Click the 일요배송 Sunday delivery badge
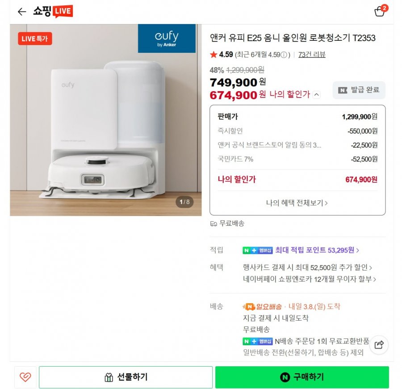The image size is (402, 389). pyautogui.click(x=261, y=306)
